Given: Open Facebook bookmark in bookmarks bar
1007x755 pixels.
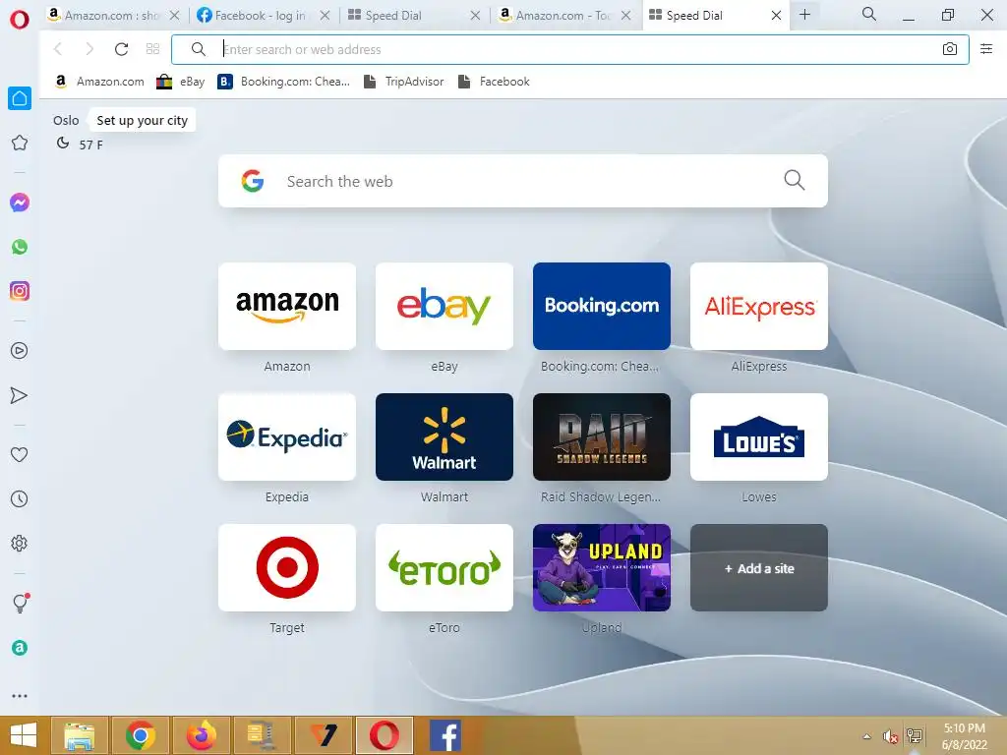Looking at the screenshot, I should pyautogui.click(x=494, y=82).
